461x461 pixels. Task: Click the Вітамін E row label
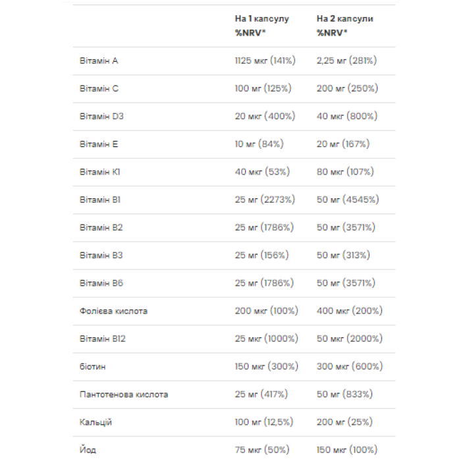click(98, 144)
